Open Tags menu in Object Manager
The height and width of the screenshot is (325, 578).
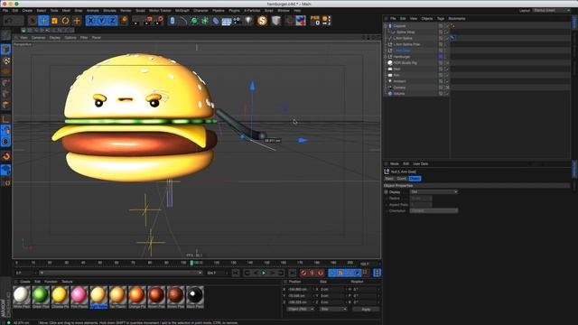click(x=441, y=18)
